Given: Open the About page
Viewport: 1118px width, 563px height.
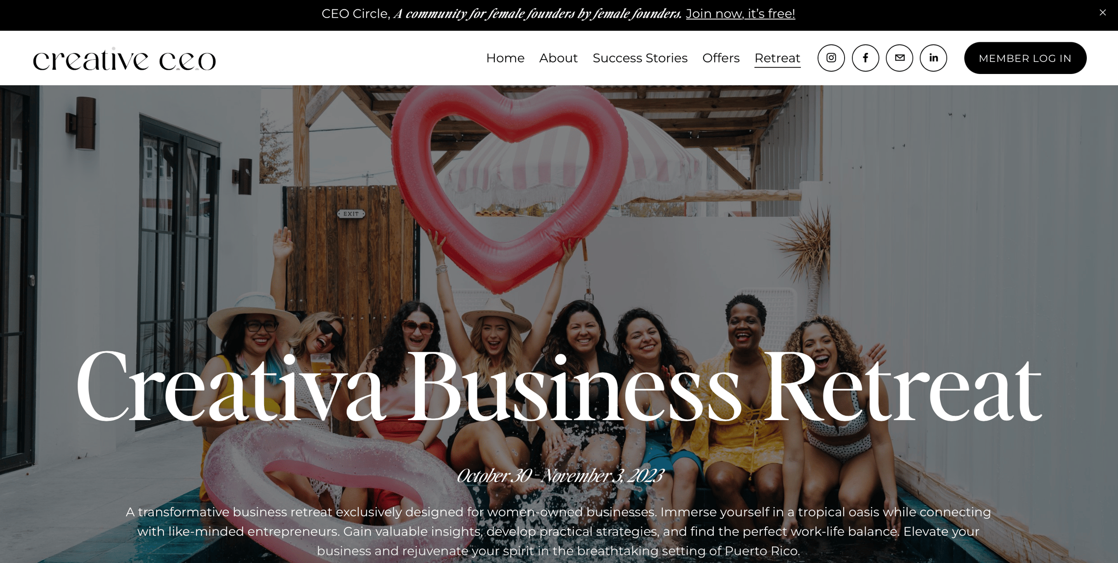Looking at the screenshot, I should coord(558,58).
